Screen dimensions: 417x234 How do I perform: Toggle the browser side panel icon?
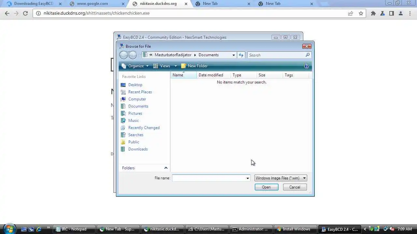392,13
